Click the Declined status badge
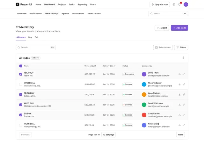 (x=127, y=105)
